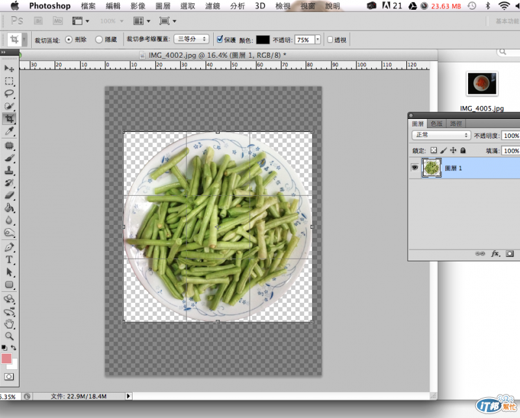
Task: Reset default foreground and background colors
Action: (x=4, y=348)
